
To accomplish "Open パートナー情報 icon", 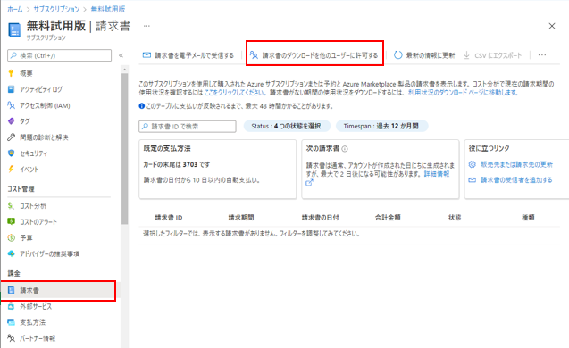I will (12, 338).
